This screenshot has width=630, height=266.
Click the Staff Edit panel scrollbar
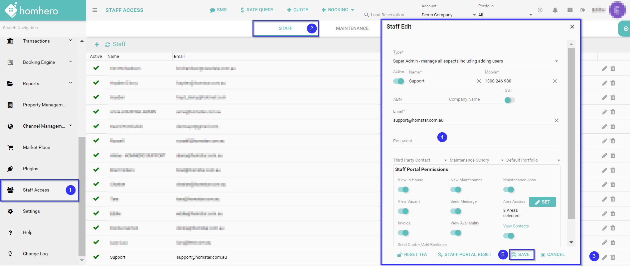pyautogui.click(x=571, y=133)
